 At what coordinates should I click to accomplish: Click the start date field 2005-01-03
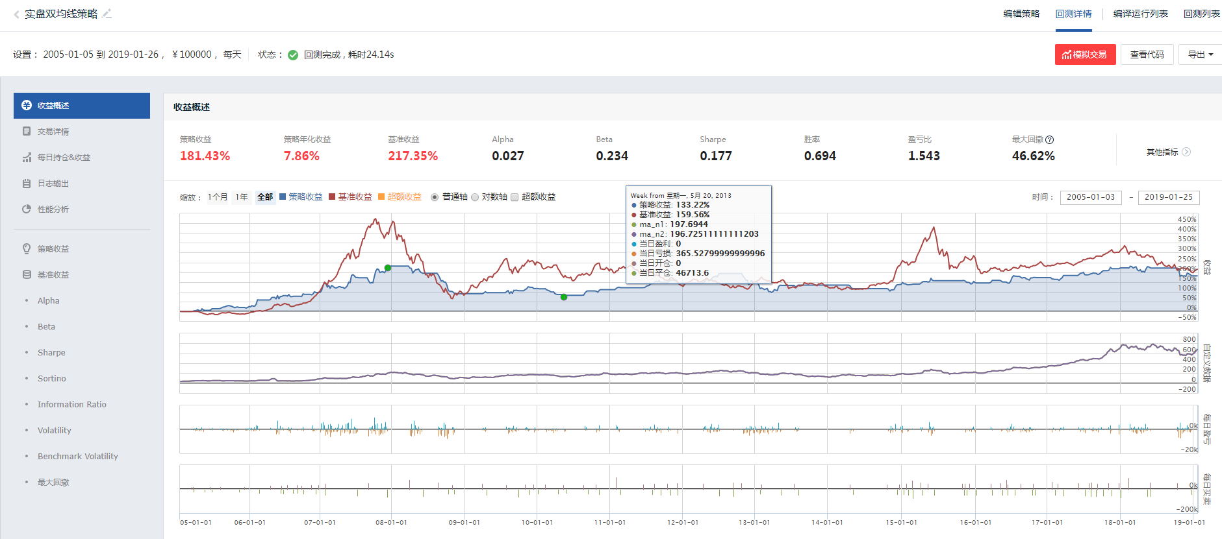1091,197
